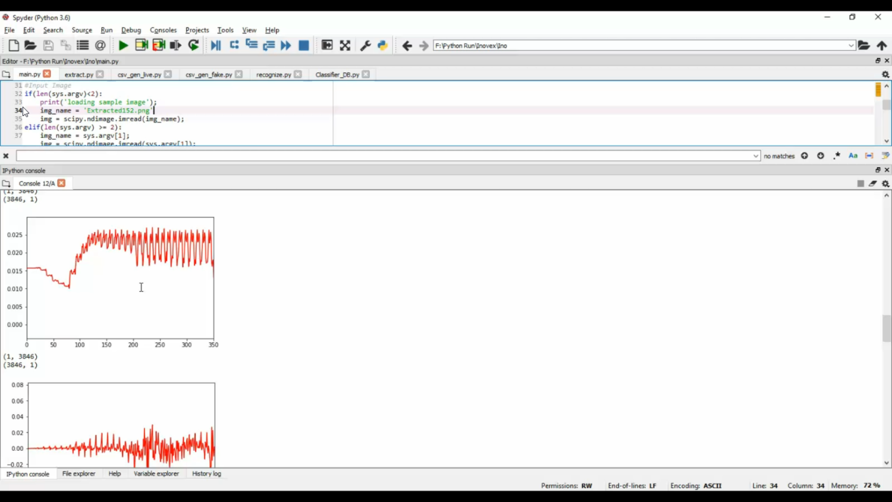The image size is (892, 502).
Task: Toggle regular expression search option
Action: pos(837,156)
